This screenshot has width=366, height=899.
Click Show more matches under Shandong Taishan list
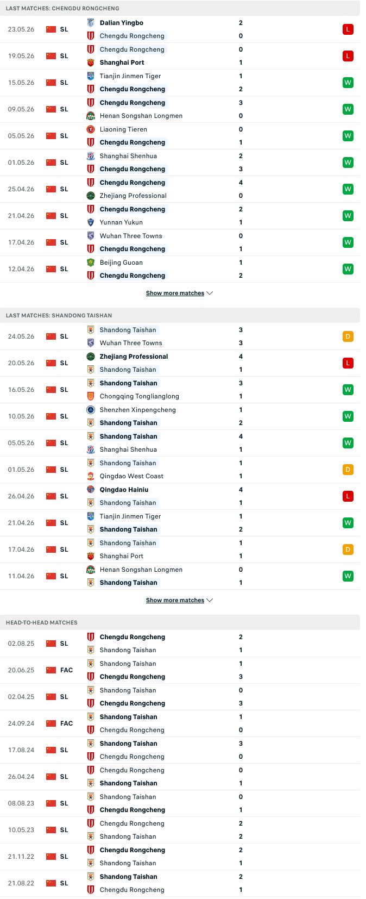coord(175,601)
